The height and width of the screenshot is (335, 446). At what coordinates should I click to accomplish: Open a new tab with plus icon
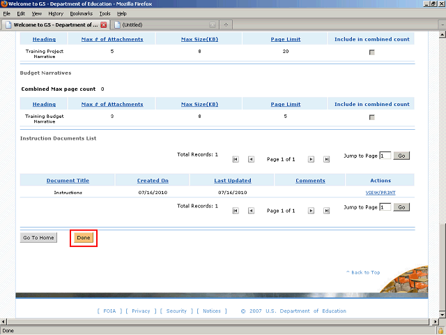click(x=226, y=25)
